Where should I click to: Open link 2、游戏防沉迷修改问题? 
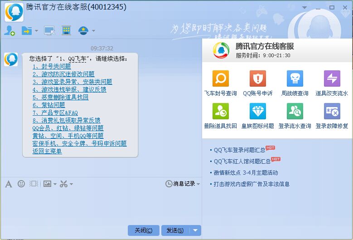(x=63, y=74)
